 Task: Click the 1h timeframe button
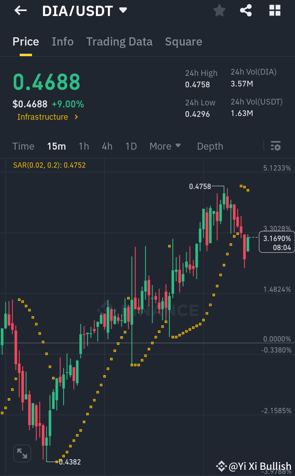(84, 146)
